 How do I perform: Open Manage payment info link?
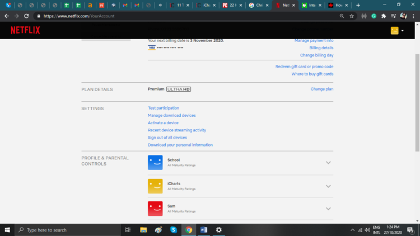click(314, 40)
